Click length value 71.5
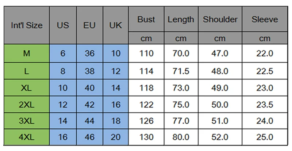Viewport: 292px width, 151px height. 181,71
